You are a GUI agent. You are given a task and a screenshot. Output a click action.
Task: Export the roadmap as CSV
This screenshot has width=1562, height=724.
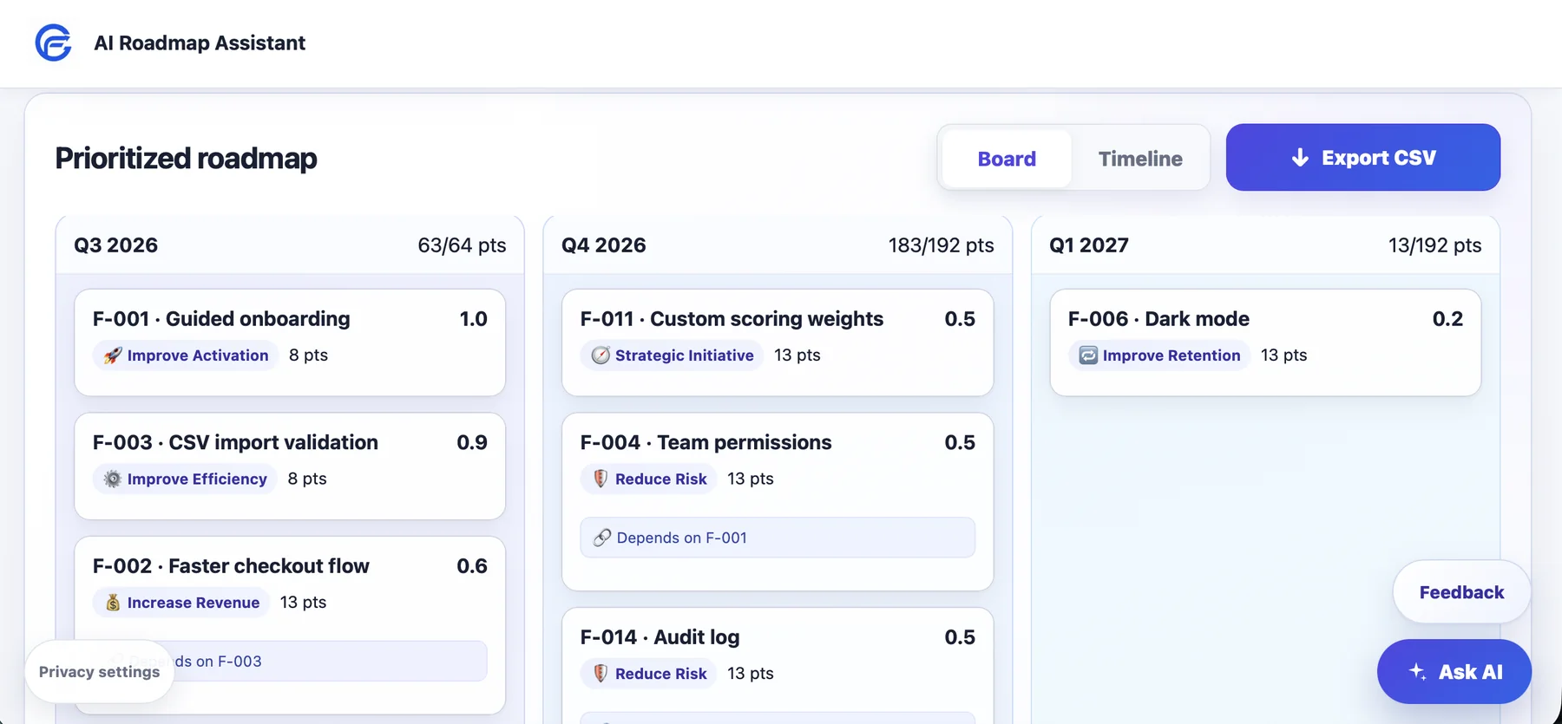click(1363, 157)
